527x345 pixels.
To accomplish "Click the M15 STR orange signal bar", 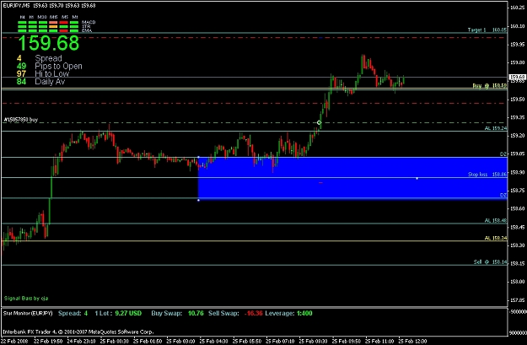I will (x=53, y=26).
